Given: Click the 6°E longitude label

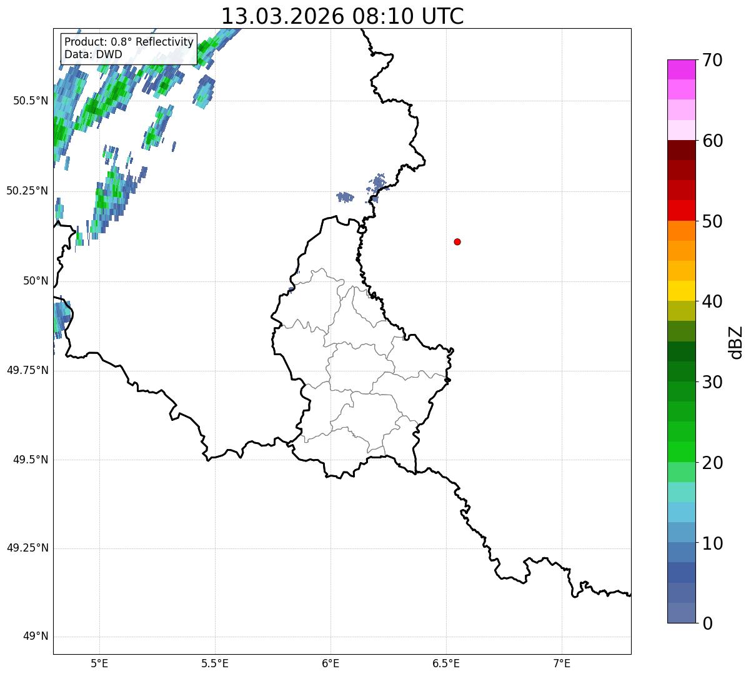Looking at the screenshot, I should (x=331, y=663).
